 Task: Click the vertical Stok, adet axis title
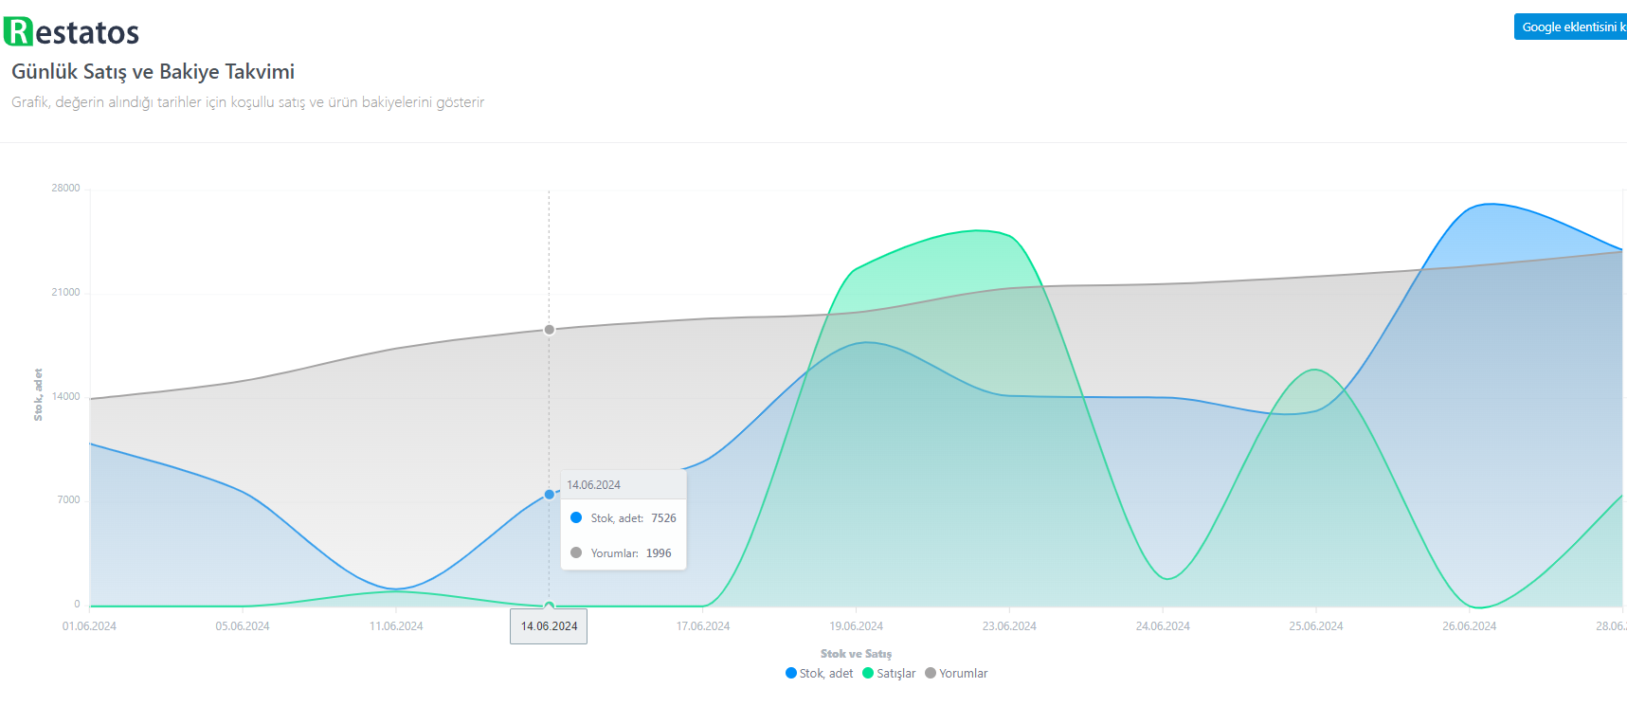click(x=38, y=395)
